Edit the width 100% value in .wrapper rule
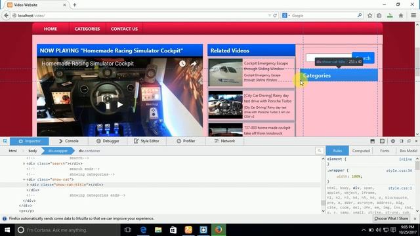The image size is (420, 236). 356,176
